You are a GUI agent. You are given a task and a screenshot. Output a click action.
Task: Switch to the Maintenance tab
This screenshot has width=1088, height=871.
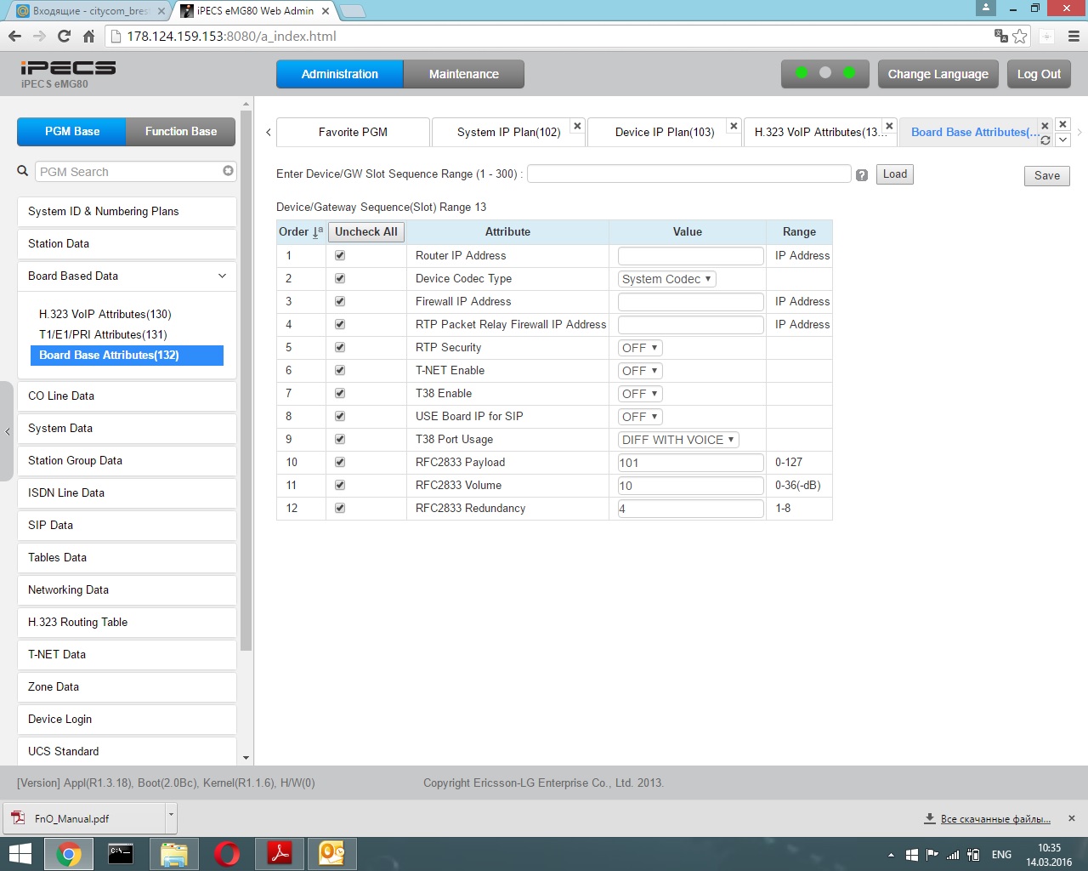click(x=463, y=74)
